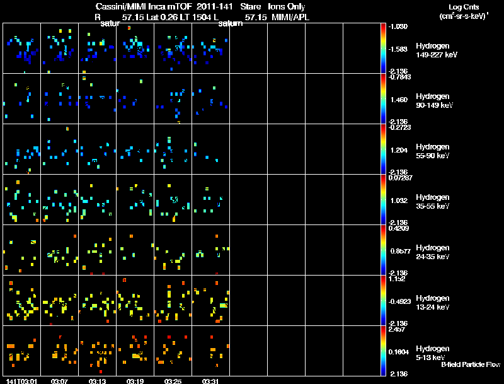Viewport: 504px width, 384px height.
Task: Select the '0.1604' scale value
Action: [399, 352]
